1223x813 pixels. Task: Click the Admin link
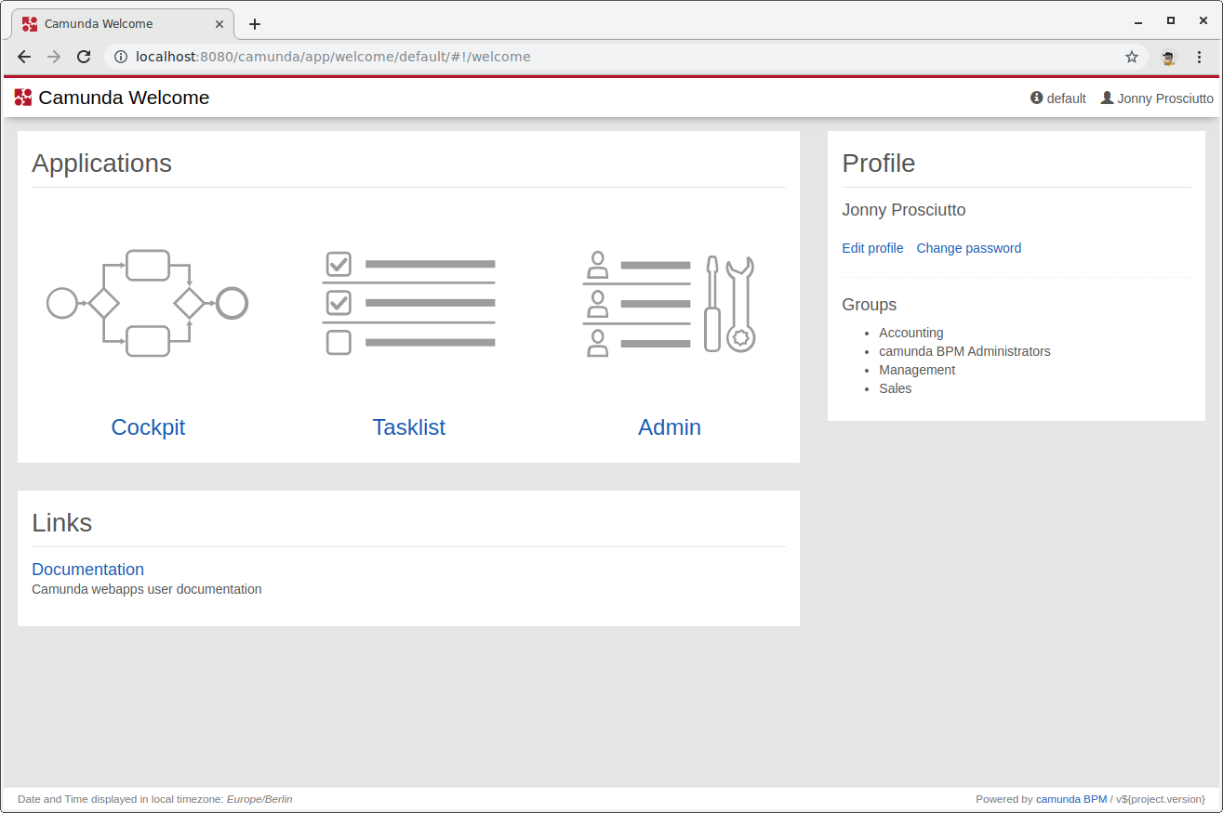(x=670, y=427)
